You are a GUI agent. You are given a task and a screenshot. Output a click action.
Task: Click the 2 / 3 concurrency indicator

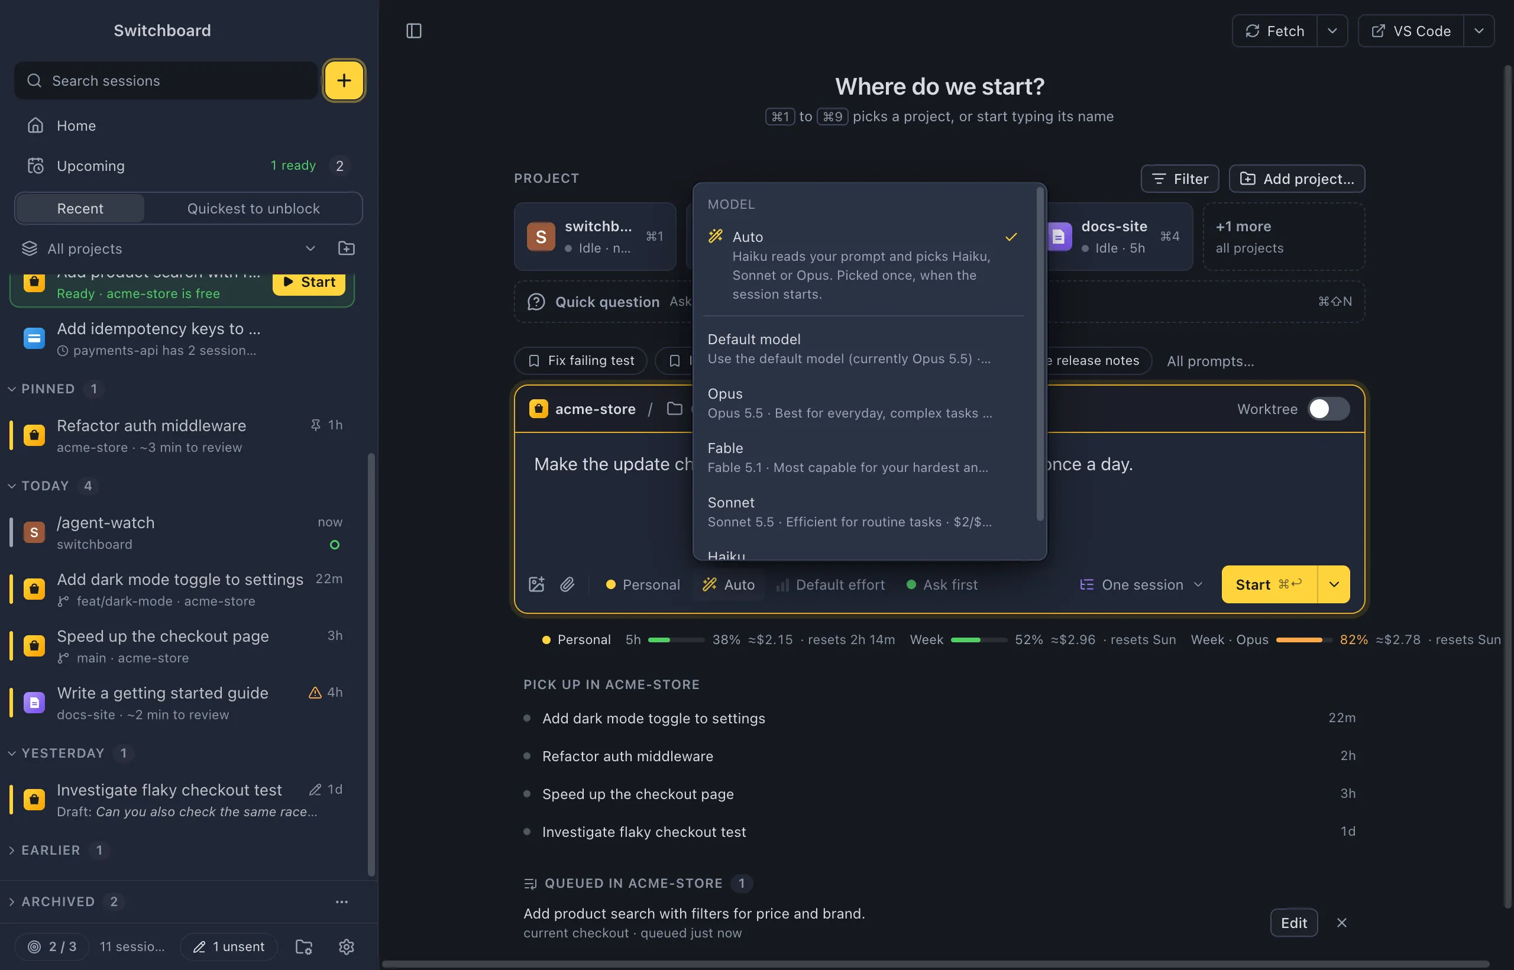point(52,946)
